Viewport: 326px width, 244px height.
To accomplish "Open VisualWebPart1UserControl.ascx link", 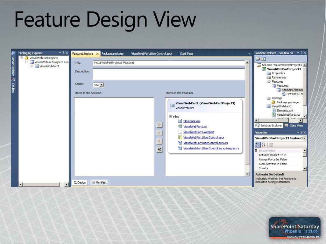I will click(204, 137).
